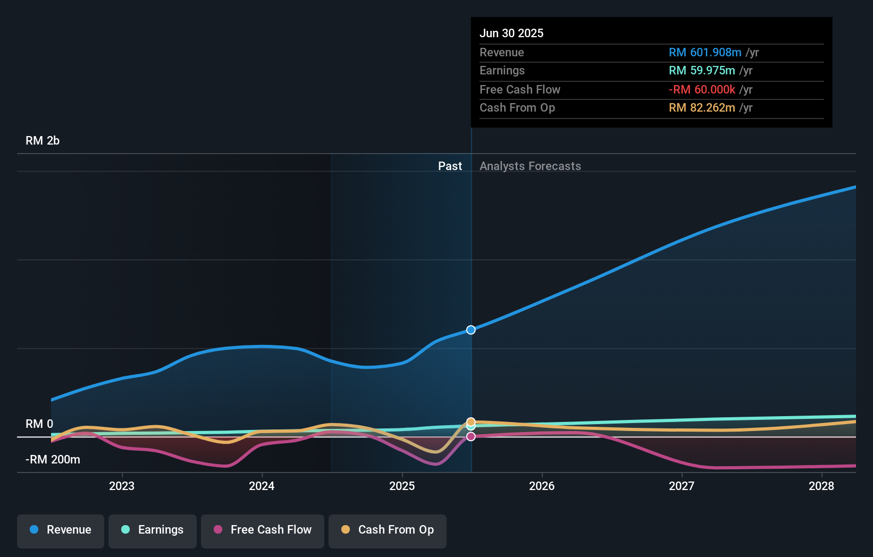Click the 2027 year axis marker

pyautogui.click(x=683, y=486)
